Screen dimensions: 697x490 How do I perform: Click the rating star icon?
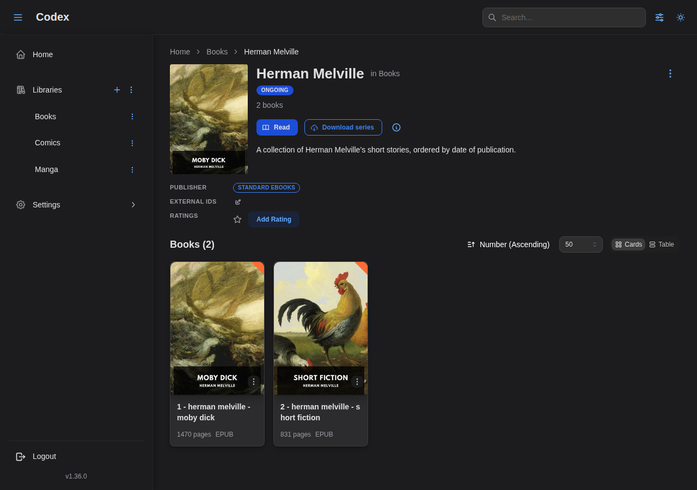pyautogui.click(x=237, y=219)
